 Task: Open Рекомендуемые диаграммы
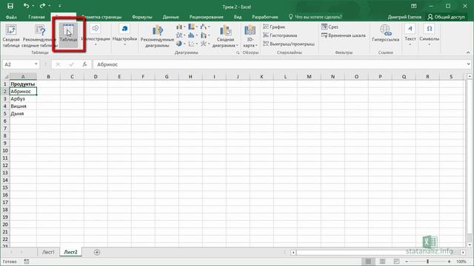pyautogui.click(x=157, y=35)
